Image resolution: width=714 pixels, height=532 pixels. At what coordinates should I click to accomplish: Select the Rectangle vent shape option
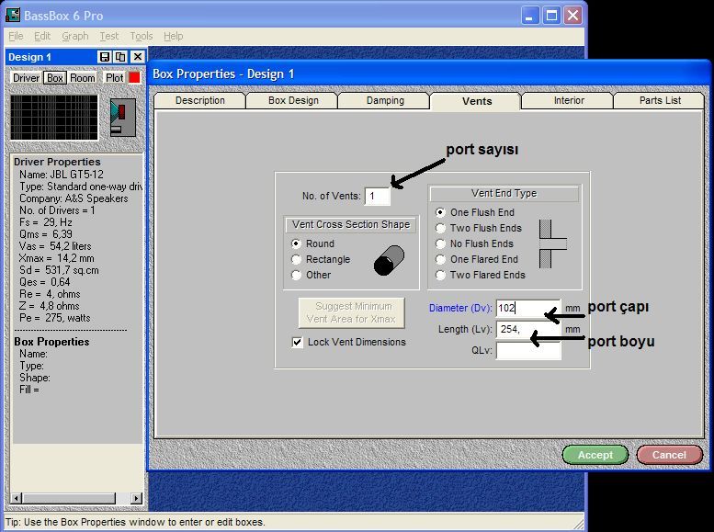[x=296, y=259]
